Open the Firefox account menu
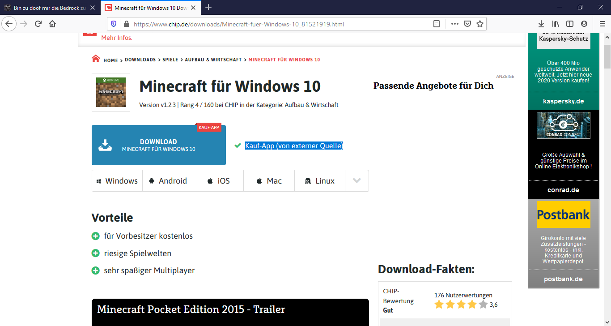The image size is (611, 326). point(584,24)
